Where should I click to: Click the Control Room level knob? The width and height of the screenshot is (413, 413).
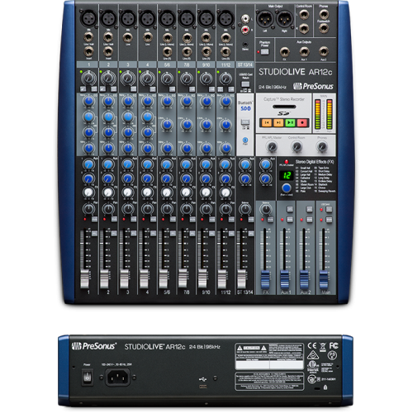(x=297, y=147)
